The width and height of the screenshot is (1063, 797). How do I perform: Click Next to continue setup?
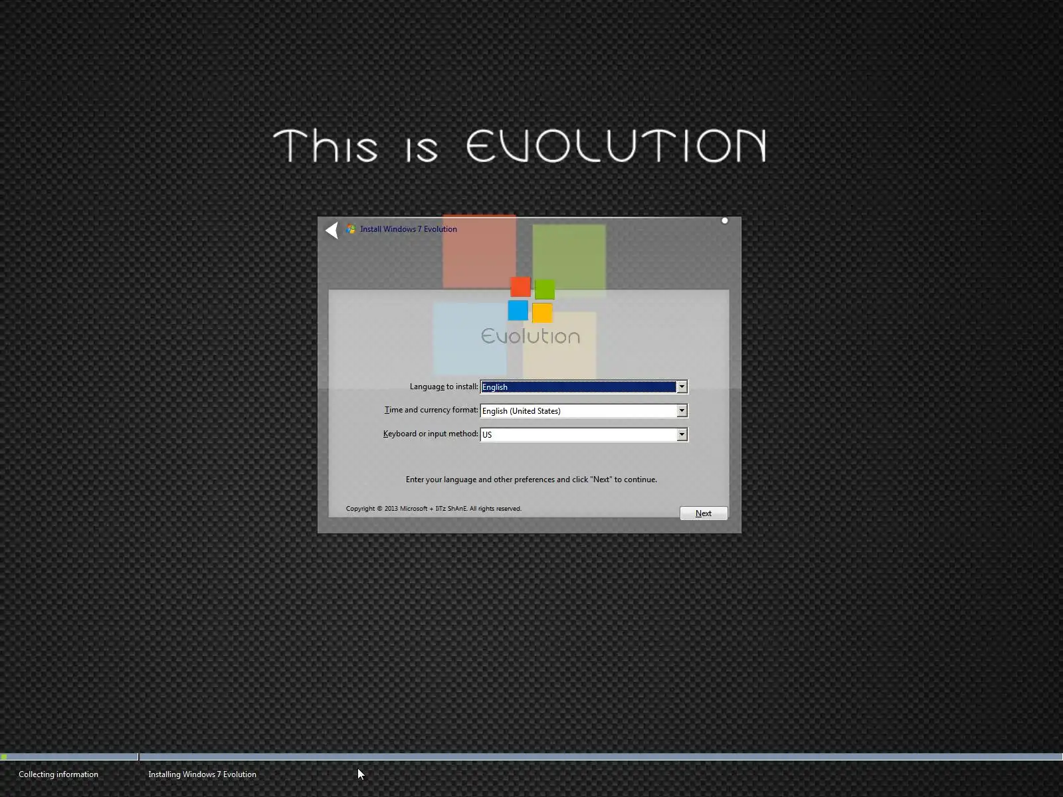704,513
